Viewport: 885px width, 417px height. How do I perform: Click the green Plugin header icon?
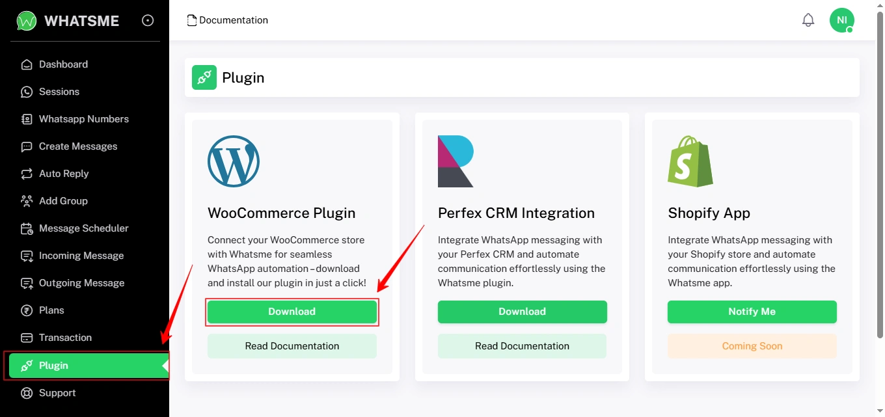click(x=204, y=77)
